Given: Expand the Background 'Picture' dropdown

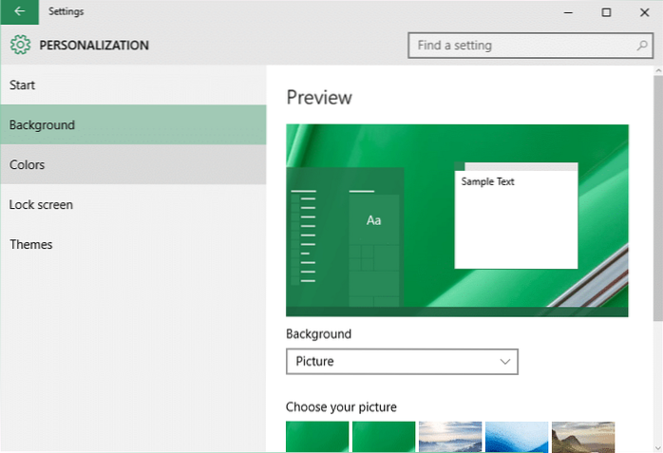Looking at the screenshot, I should point(402,361).
